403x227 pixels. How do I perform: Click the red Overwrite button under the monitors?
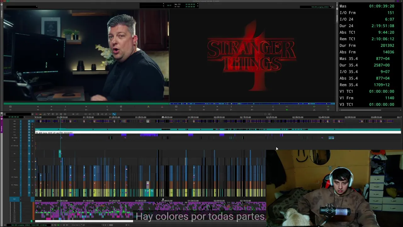coord(162,107)
